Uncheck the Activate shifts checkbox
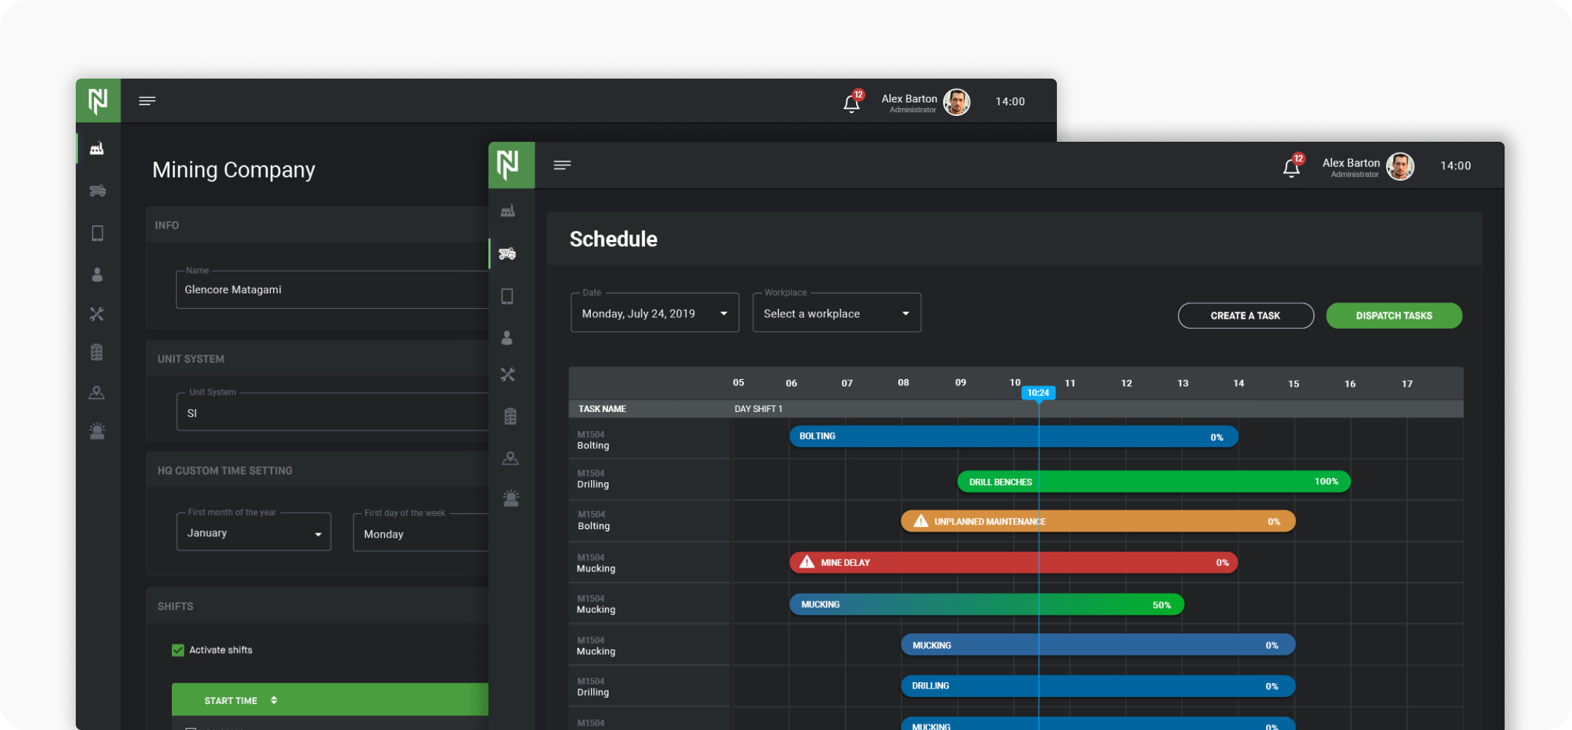 [x=178, y=650]
